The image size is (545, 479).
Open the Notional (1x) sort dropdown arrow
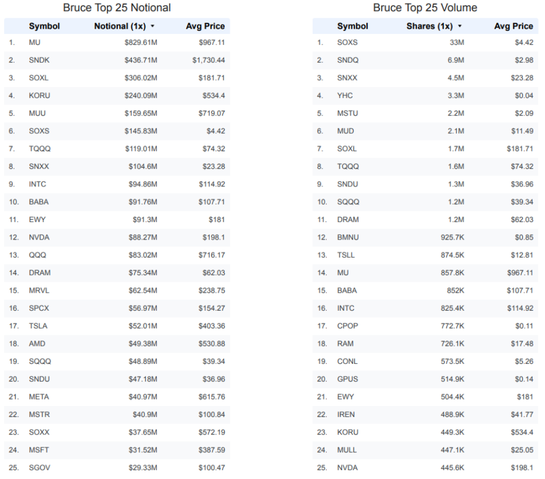coord(152,26)
